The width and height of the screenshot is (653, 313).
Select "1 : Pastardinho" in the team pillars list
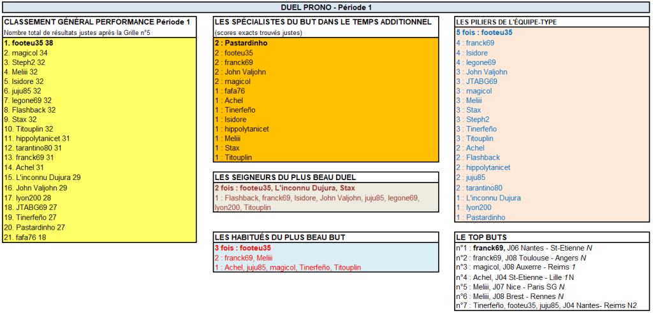(x=480, y=217)
